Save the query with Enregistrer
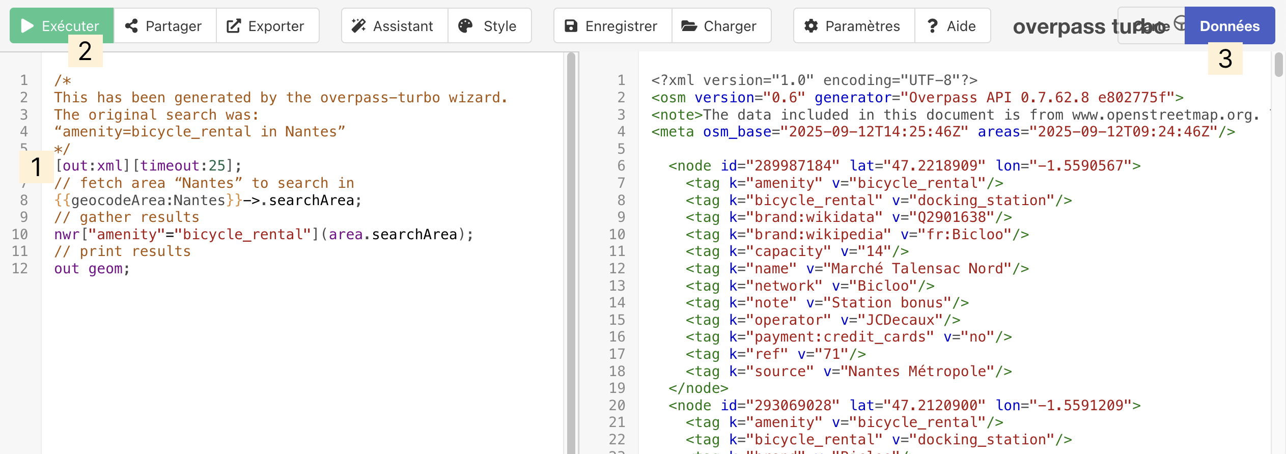1286x454 pixels. coord(613,25)
